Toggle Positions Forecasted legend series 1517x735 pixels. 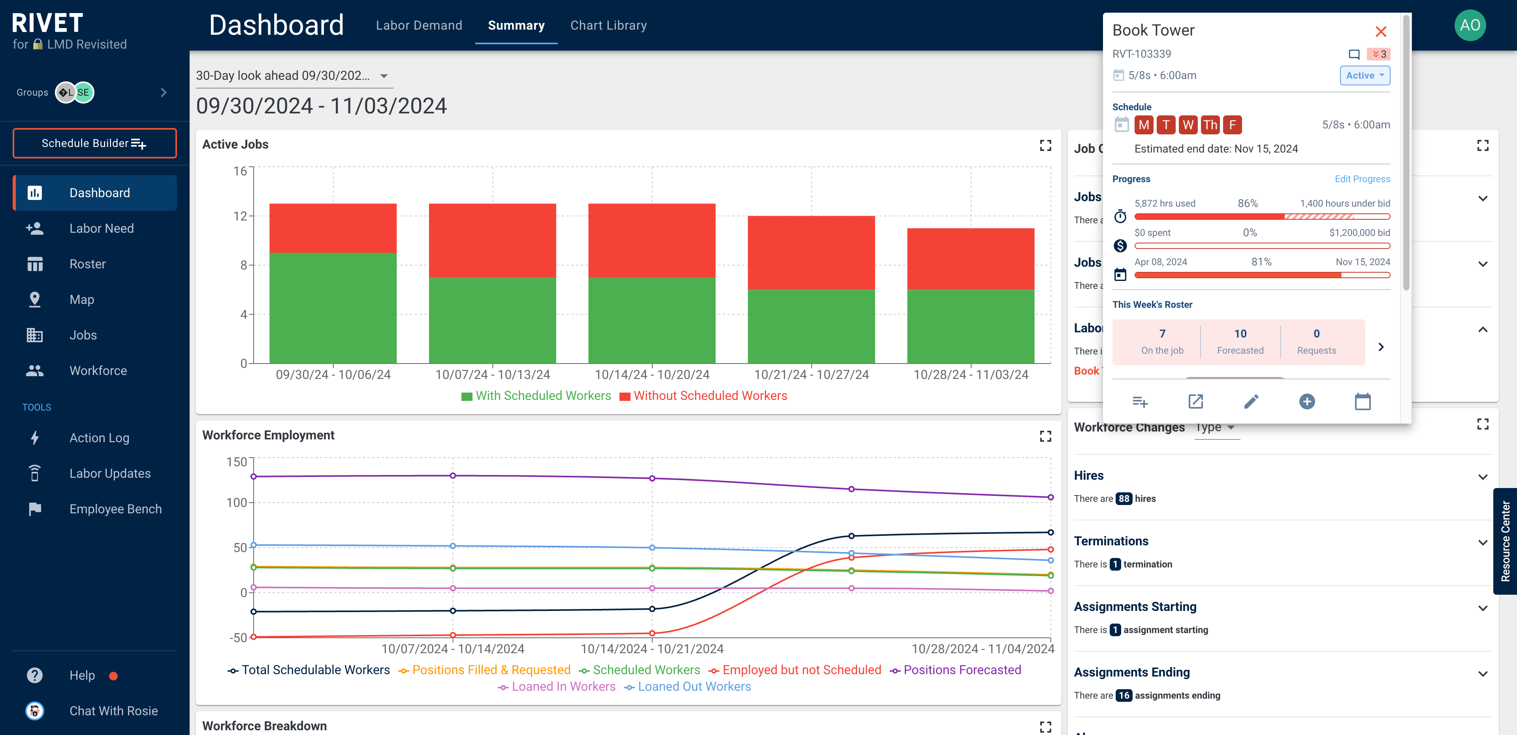(x=954, y=670)
